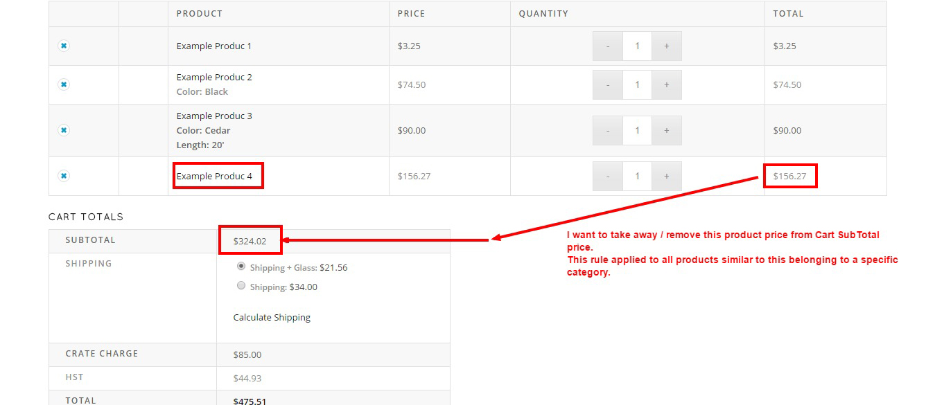The width and height of the screenshot is (935, 405).
Task: Increase quantity of Example Produc 1
Action: point(667,46)
